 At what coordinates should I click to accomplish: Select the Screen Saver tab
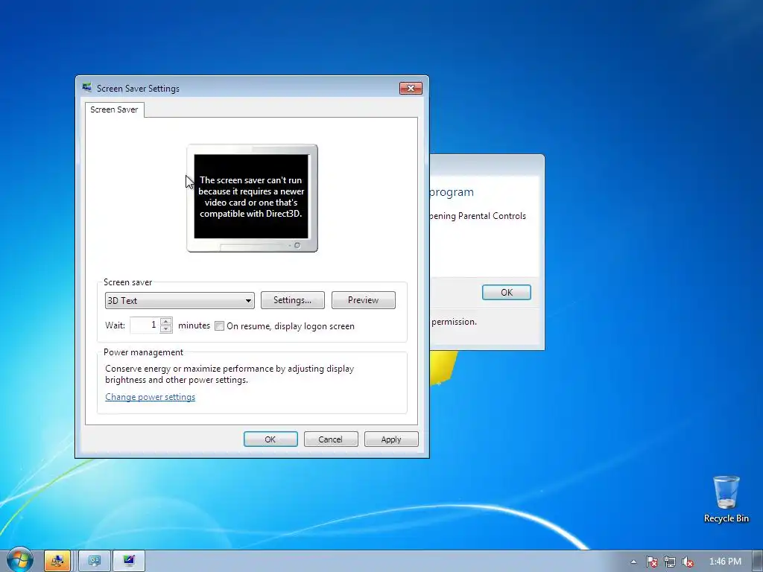[114, 109]
